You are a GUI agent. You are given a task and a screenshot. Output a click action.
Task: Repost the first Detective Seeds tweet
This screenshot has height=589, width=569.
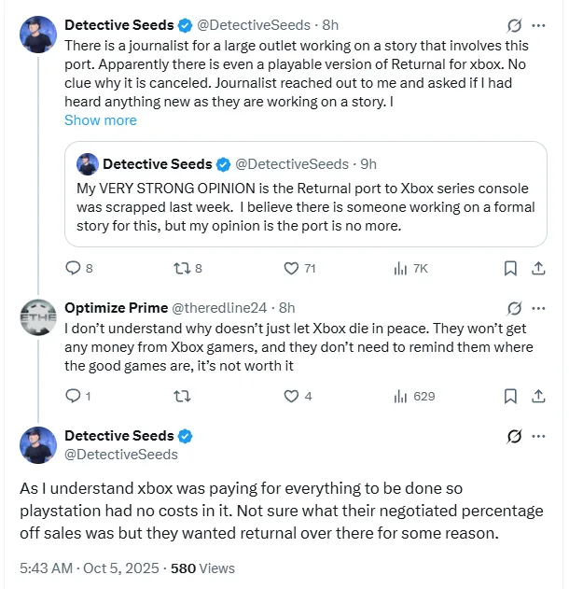[x=181, y=268]
